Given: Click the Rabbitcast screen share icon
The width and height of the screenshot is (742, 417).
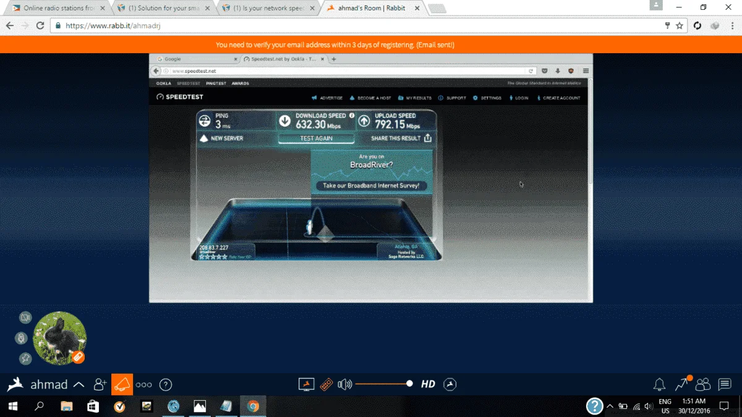Looking at the screenshot, I should 307,384.
